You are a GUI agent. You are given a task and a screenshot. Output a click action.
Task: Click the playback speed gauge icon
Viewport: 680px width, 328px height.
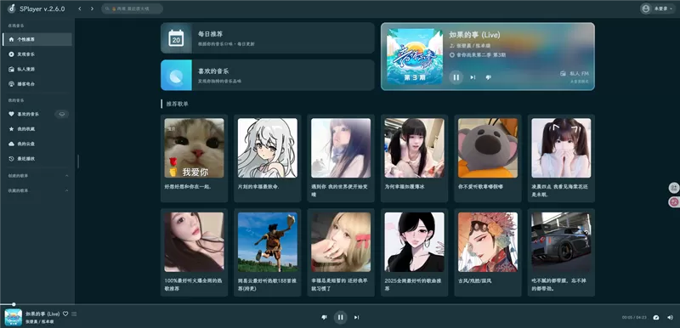pyautogui.click(x=656, y=318)
